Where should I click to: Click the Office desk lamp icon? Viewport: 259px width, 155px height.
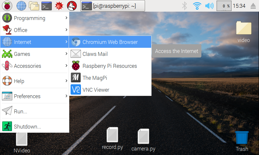[x=7, y=30]
